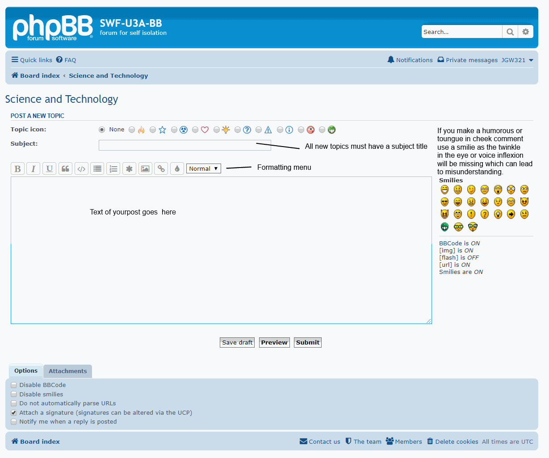
Task: Enable Do not automatically parse URLs
Action: pos(14,403)
